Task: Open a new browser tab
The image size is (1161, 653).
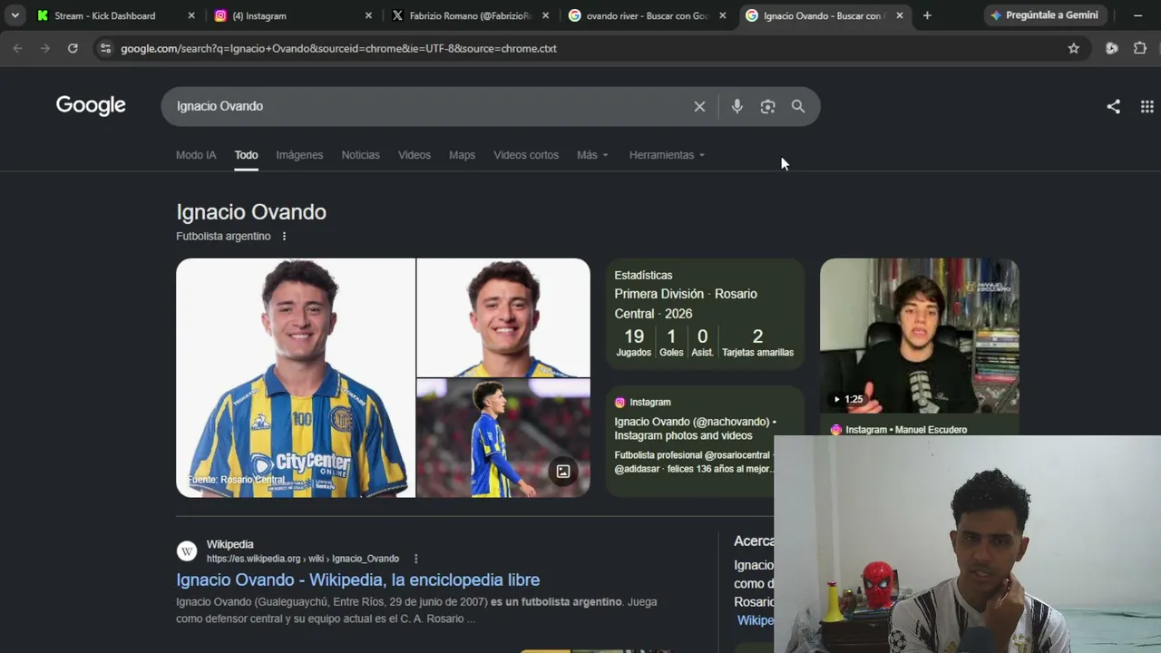Action: pos(927,15)
